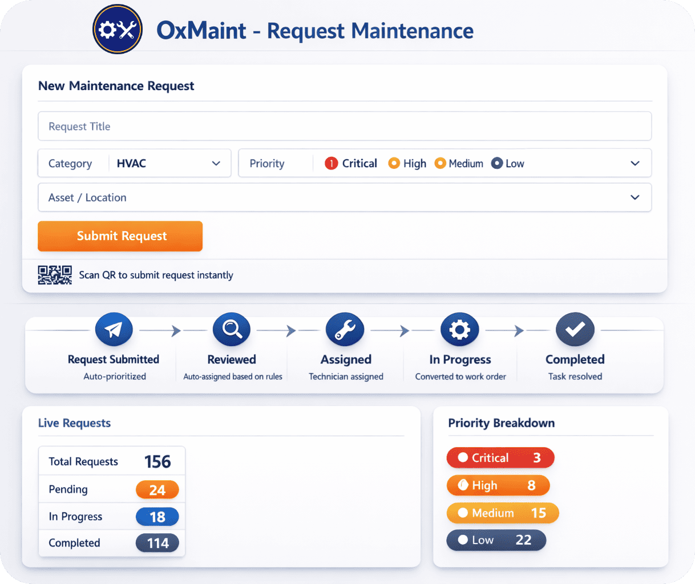Click the QR code icon
This screenshot has height=584, width=695.
click(55, 274)
